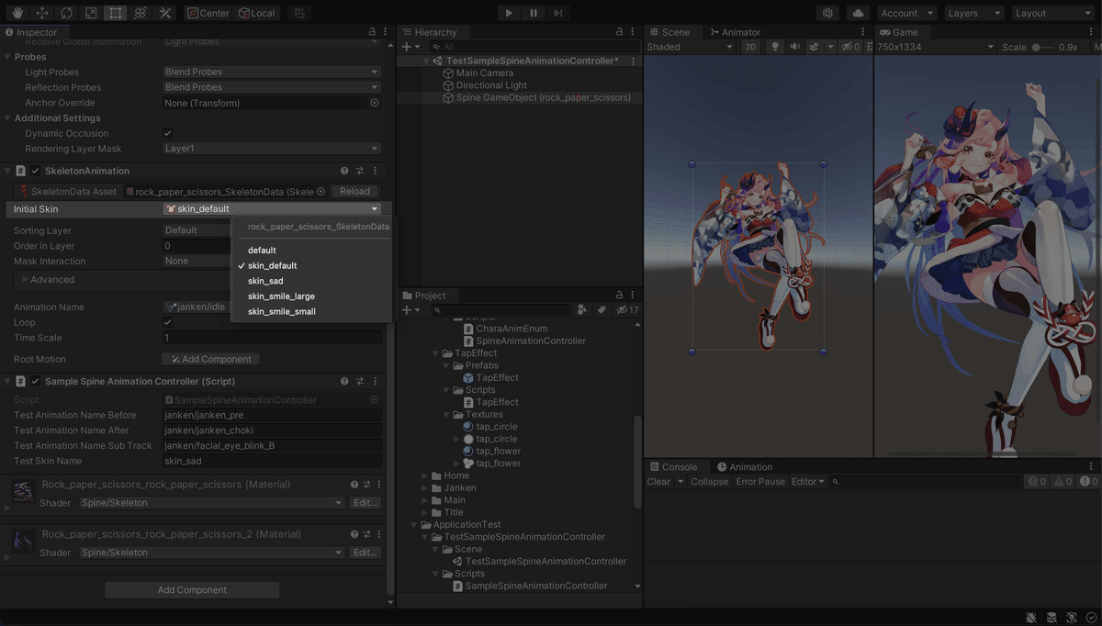Click the Reload button
1102x626 pixels.
(354, 191)
